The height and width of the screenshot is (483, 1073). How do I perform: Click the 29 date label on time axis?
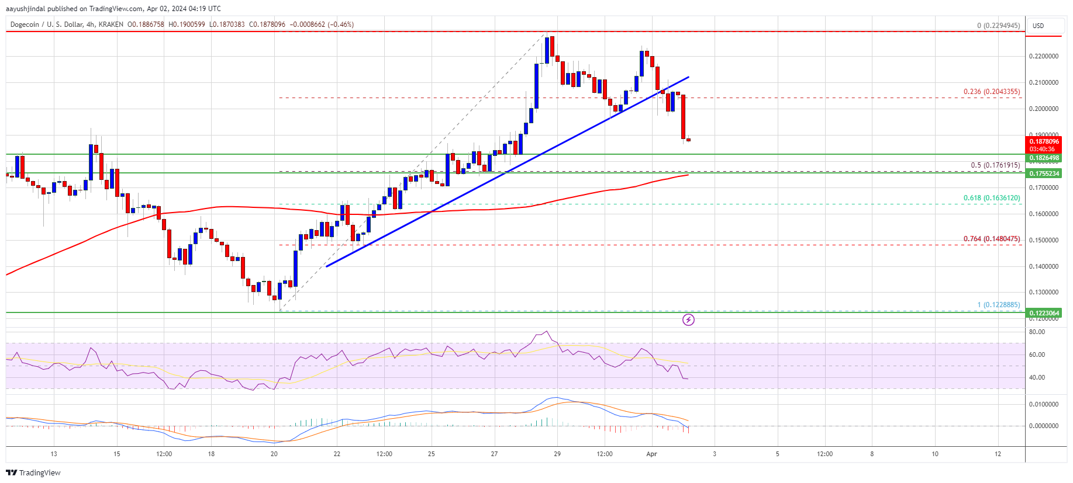pos(557,454)
